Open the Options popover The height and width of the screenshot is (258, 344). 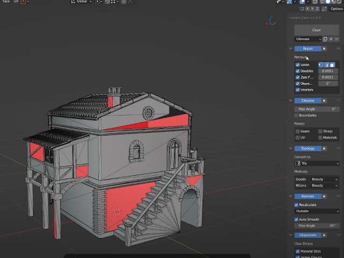click(336, 9)
